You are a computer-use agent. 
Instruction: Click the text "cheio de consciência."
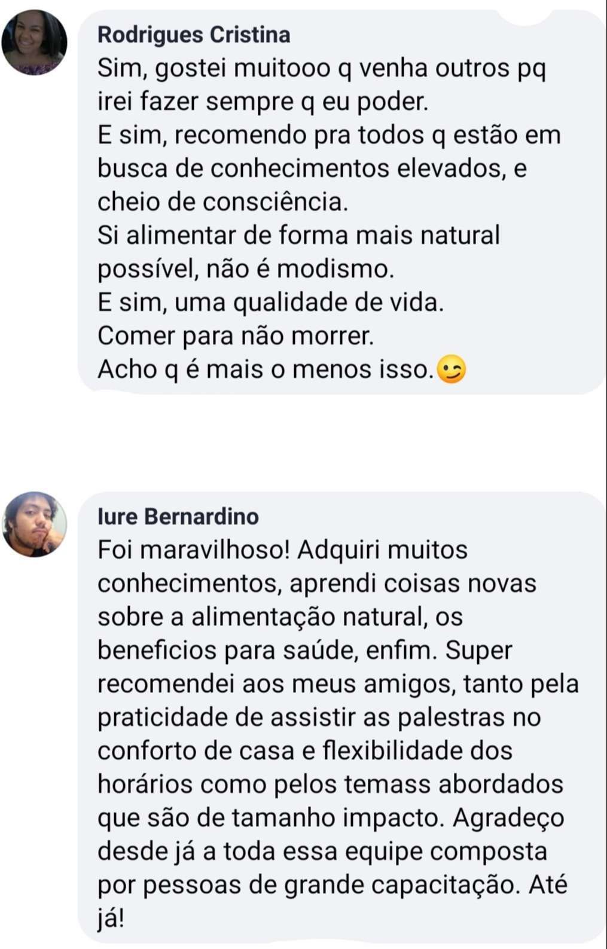click(222, 202)
